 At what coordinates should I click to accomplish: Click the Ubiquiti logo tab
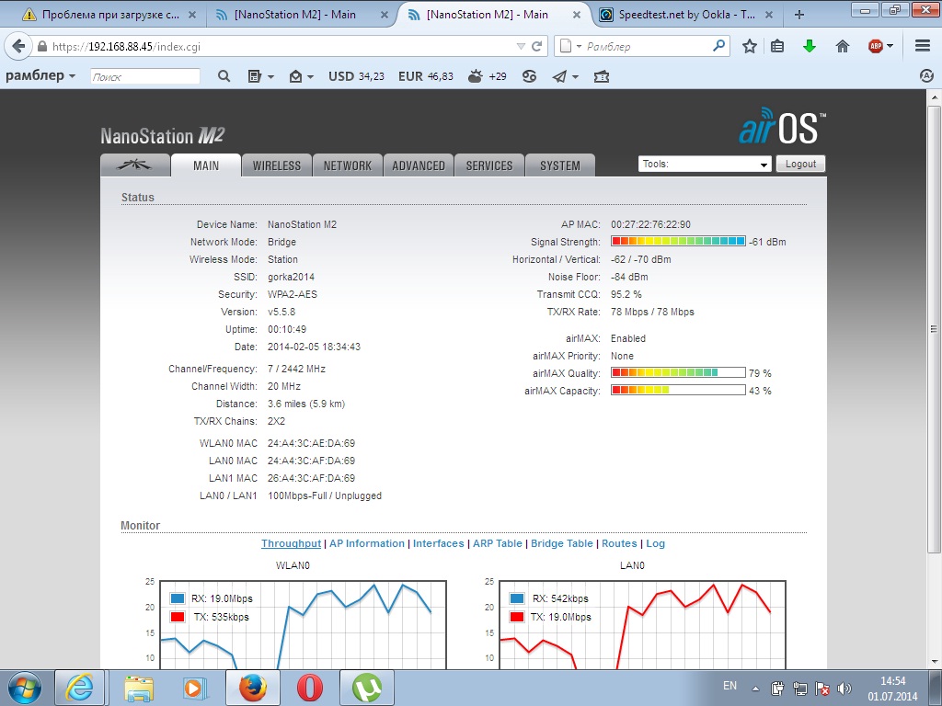[x=135, y=165]
